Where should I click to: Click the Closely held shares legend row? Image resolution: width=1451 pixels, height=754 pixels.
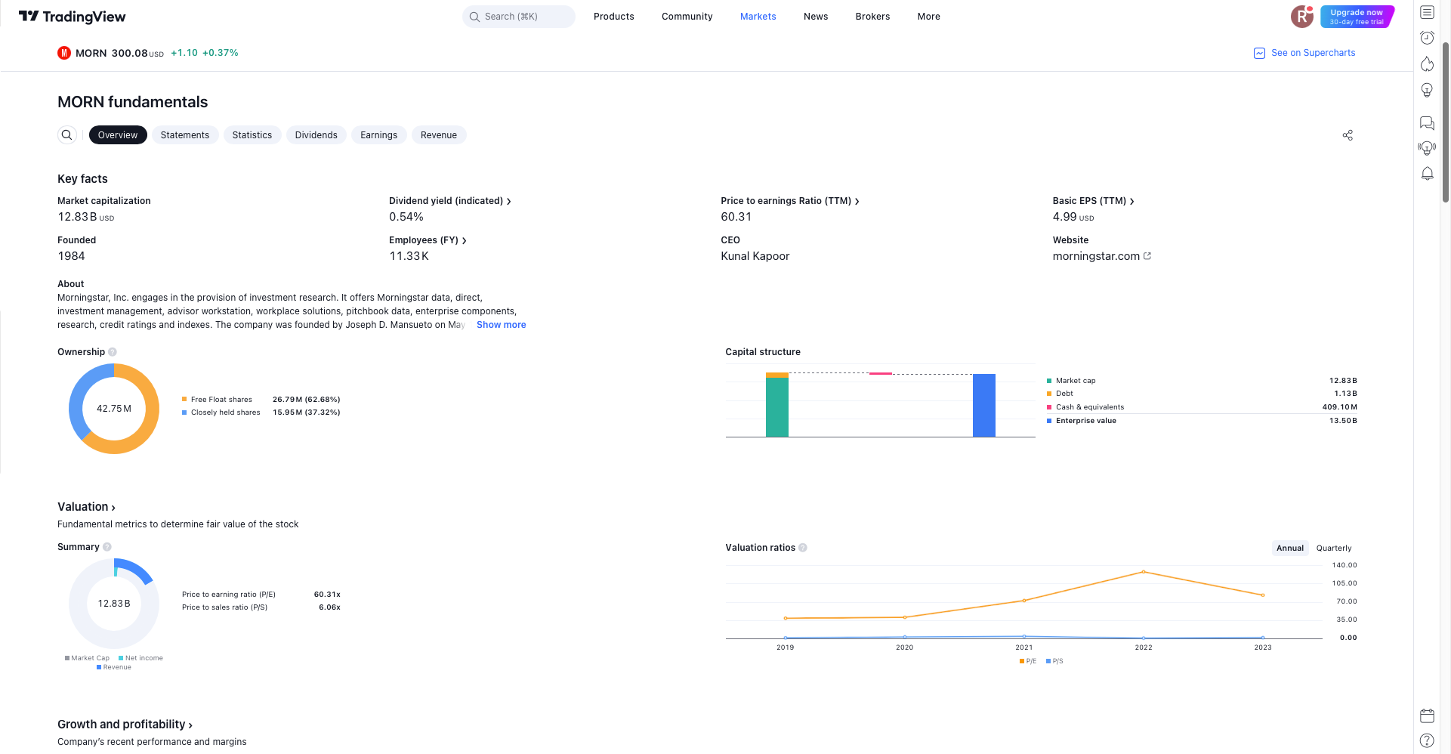click(x=261, y=413)
